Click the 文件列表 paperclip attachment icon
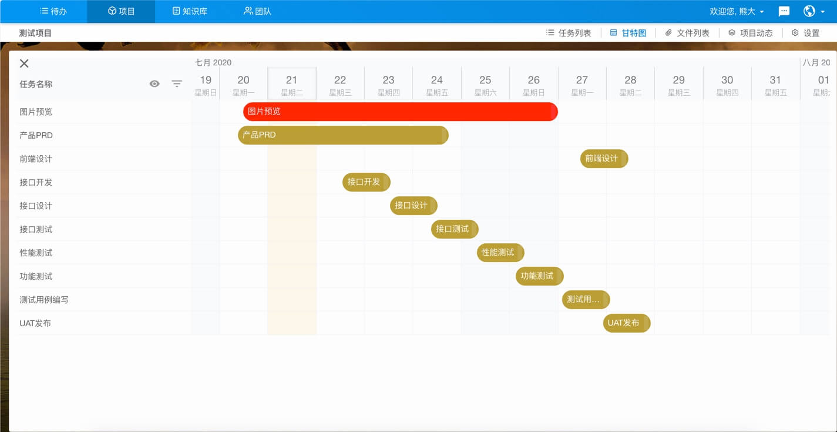 coord(668,32)
